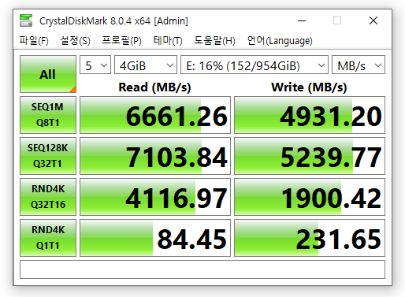Click the RND4K Q32T16 read result 4116.97

point(155,197)
